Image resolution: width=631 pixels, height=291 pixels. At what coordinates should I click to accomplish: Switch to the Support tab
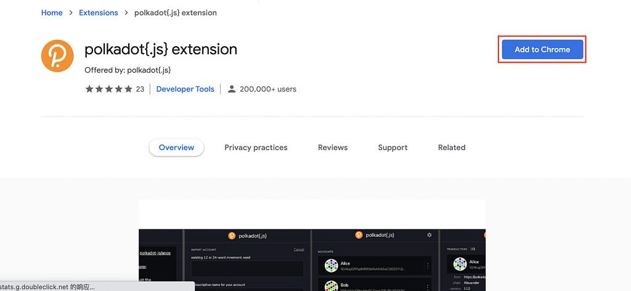393,148
